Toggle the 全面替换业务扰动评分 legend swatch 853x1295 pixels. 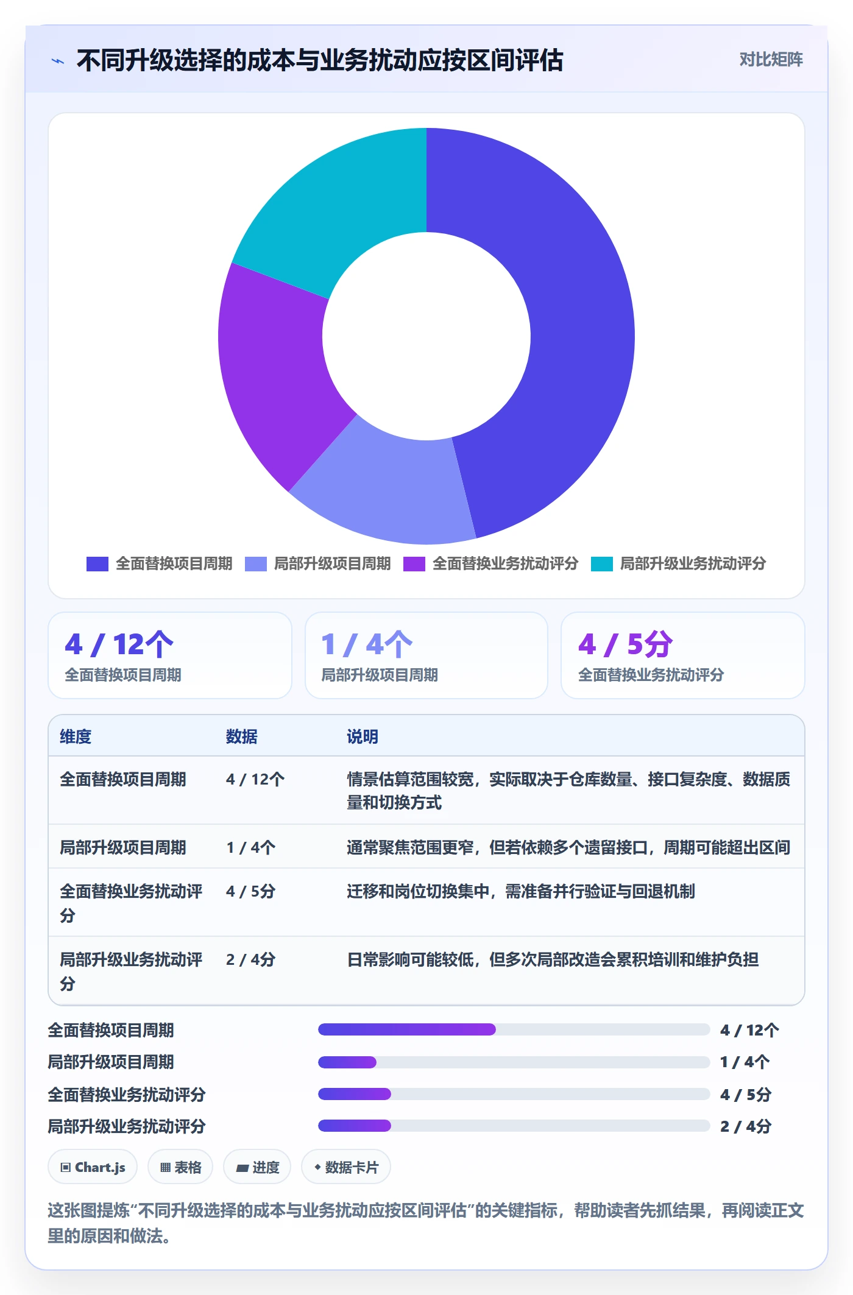coord(414,564)
